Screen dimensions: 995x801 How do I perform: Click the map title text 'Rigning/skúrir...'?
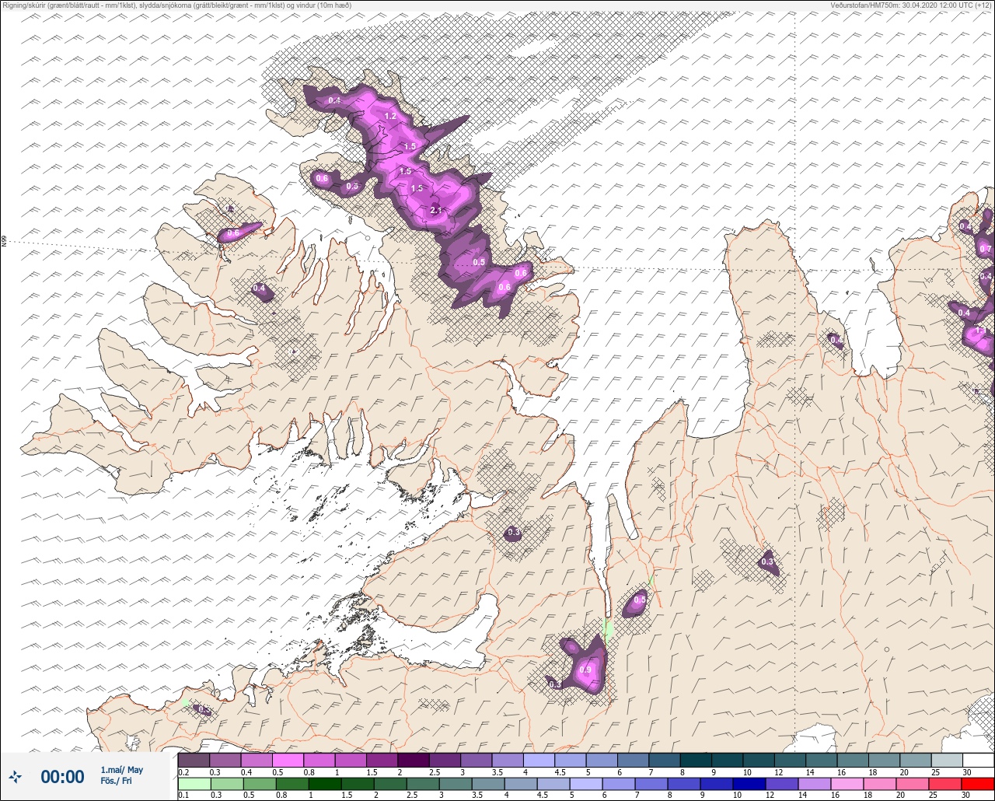(x=176, y=5)
